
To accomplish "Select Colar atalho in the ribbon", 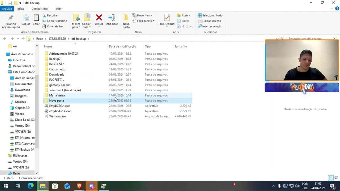I will [53, 26].
